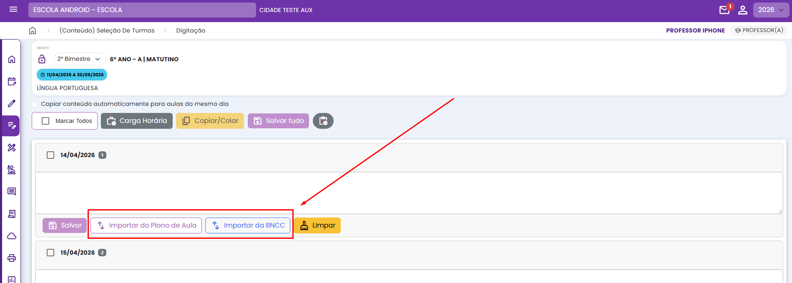792x283 pixels.
Task: Go to Seleção De Turmas breadcrumb
Action: click(107, 30)
